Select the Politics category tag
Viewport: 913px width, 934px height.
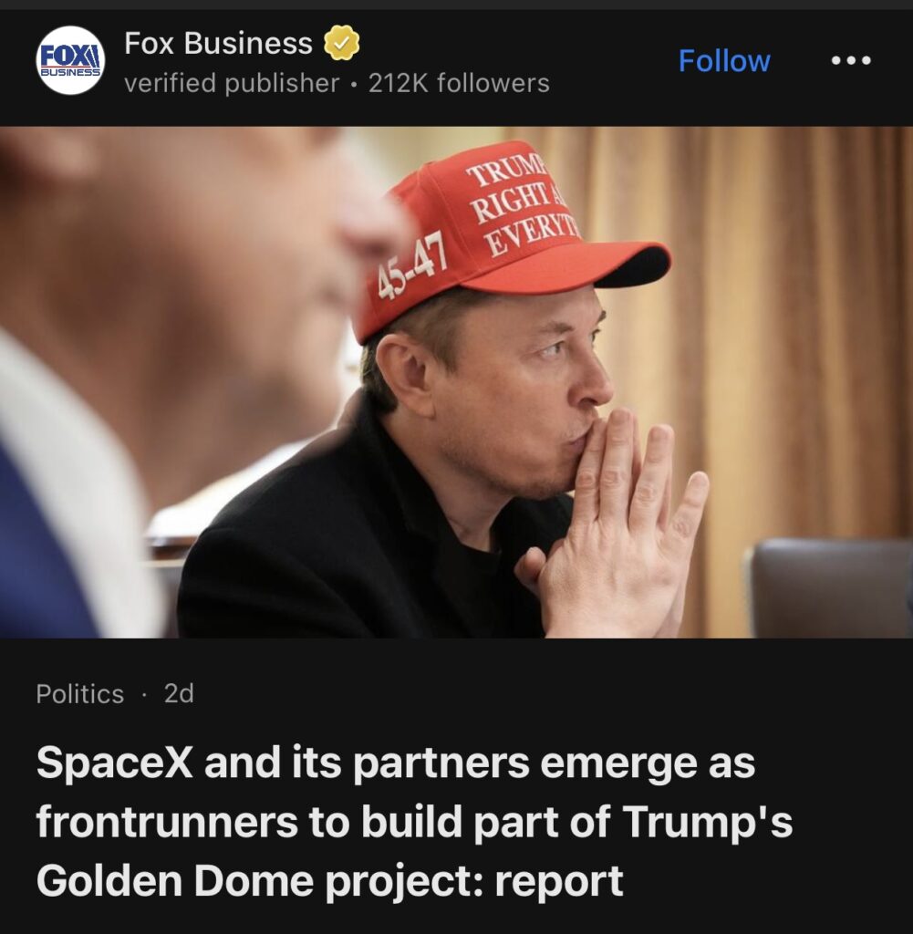[79, 693]
